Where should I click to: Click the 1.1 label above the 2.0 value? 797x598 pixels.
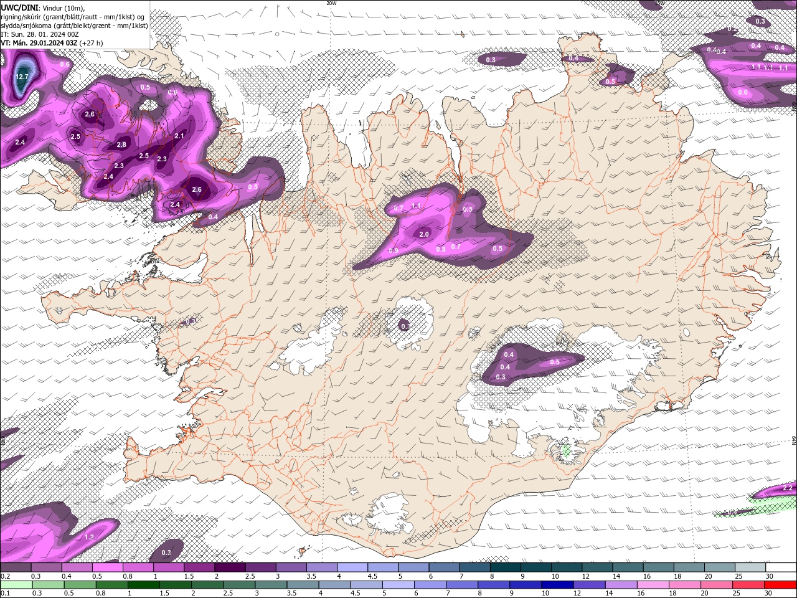tap(417, 206)
